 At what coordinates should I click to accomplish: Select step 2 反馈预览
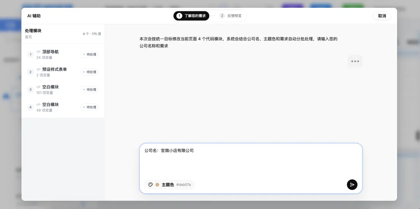231,16
